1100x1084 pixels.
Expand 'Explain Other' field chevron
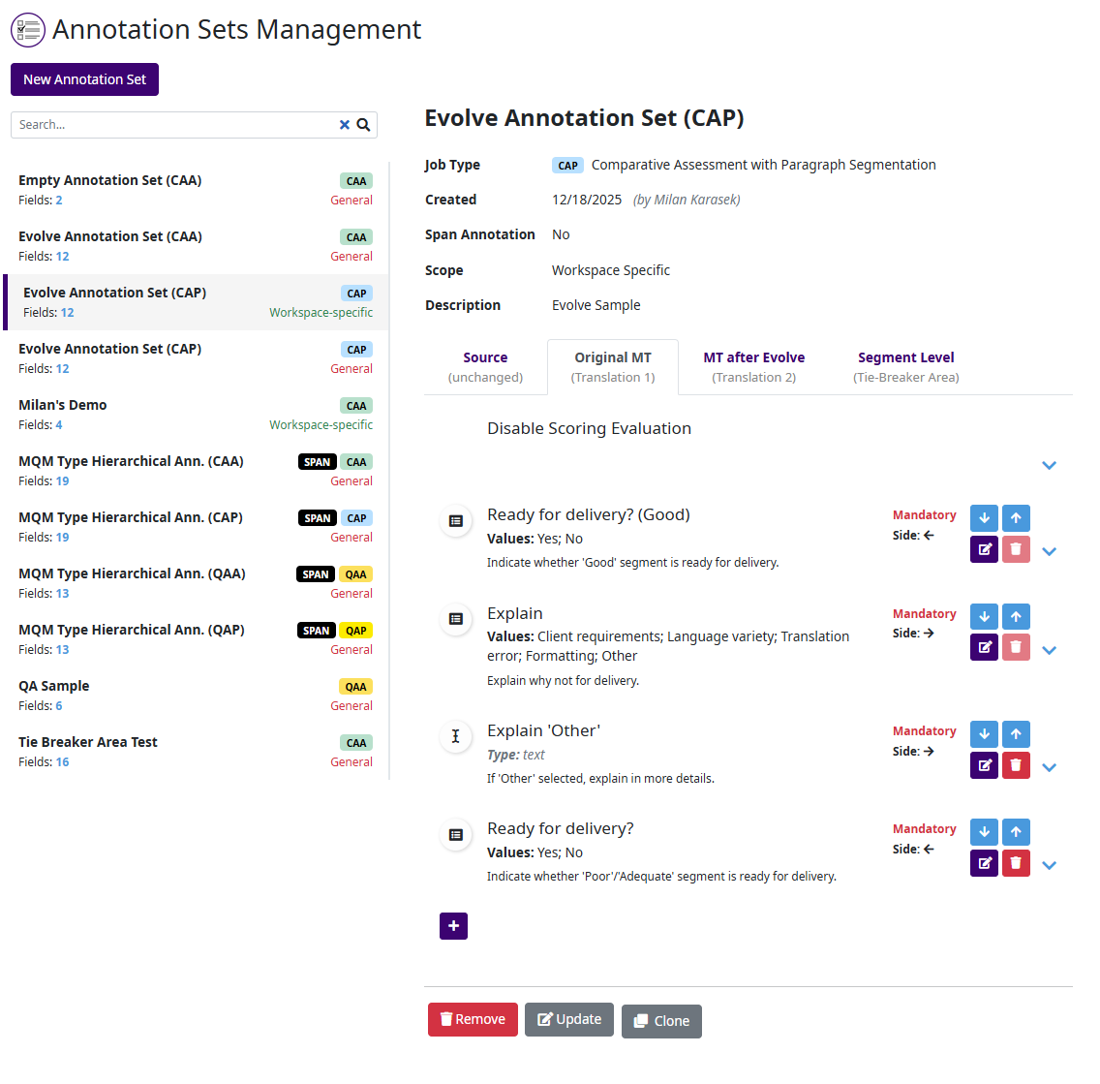click(1049, 768)
